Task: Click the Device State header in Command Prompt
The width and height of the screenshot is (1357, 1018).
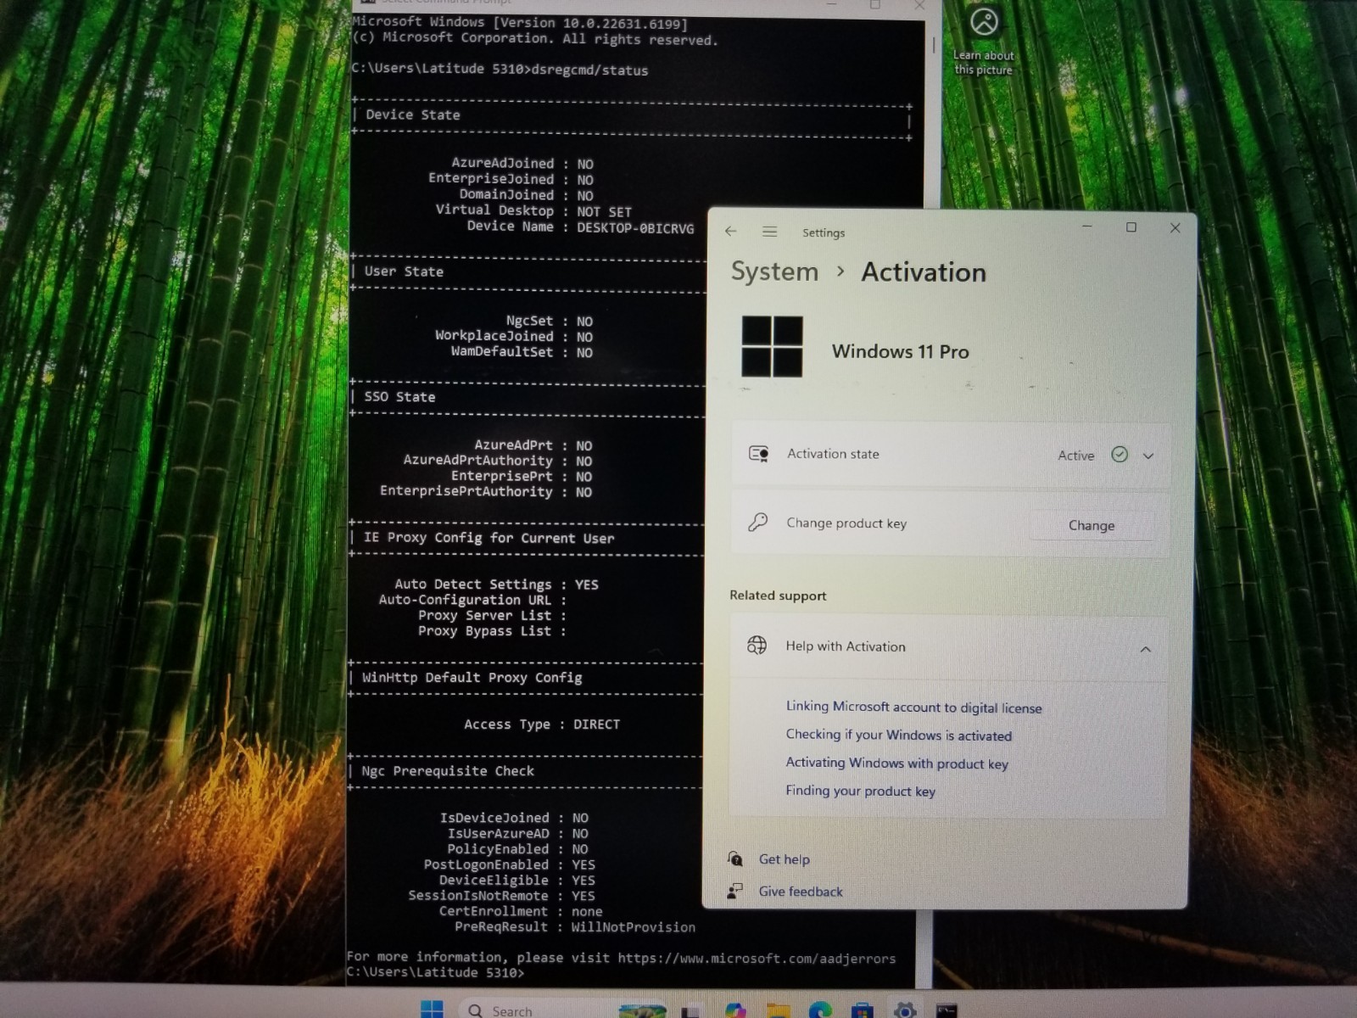Action: click(413, 115)
